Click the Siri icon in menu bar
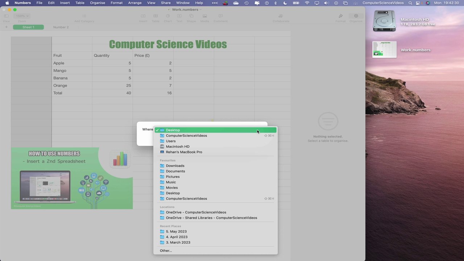Viewport: 464px width, 261px height. tap(428, 3)
